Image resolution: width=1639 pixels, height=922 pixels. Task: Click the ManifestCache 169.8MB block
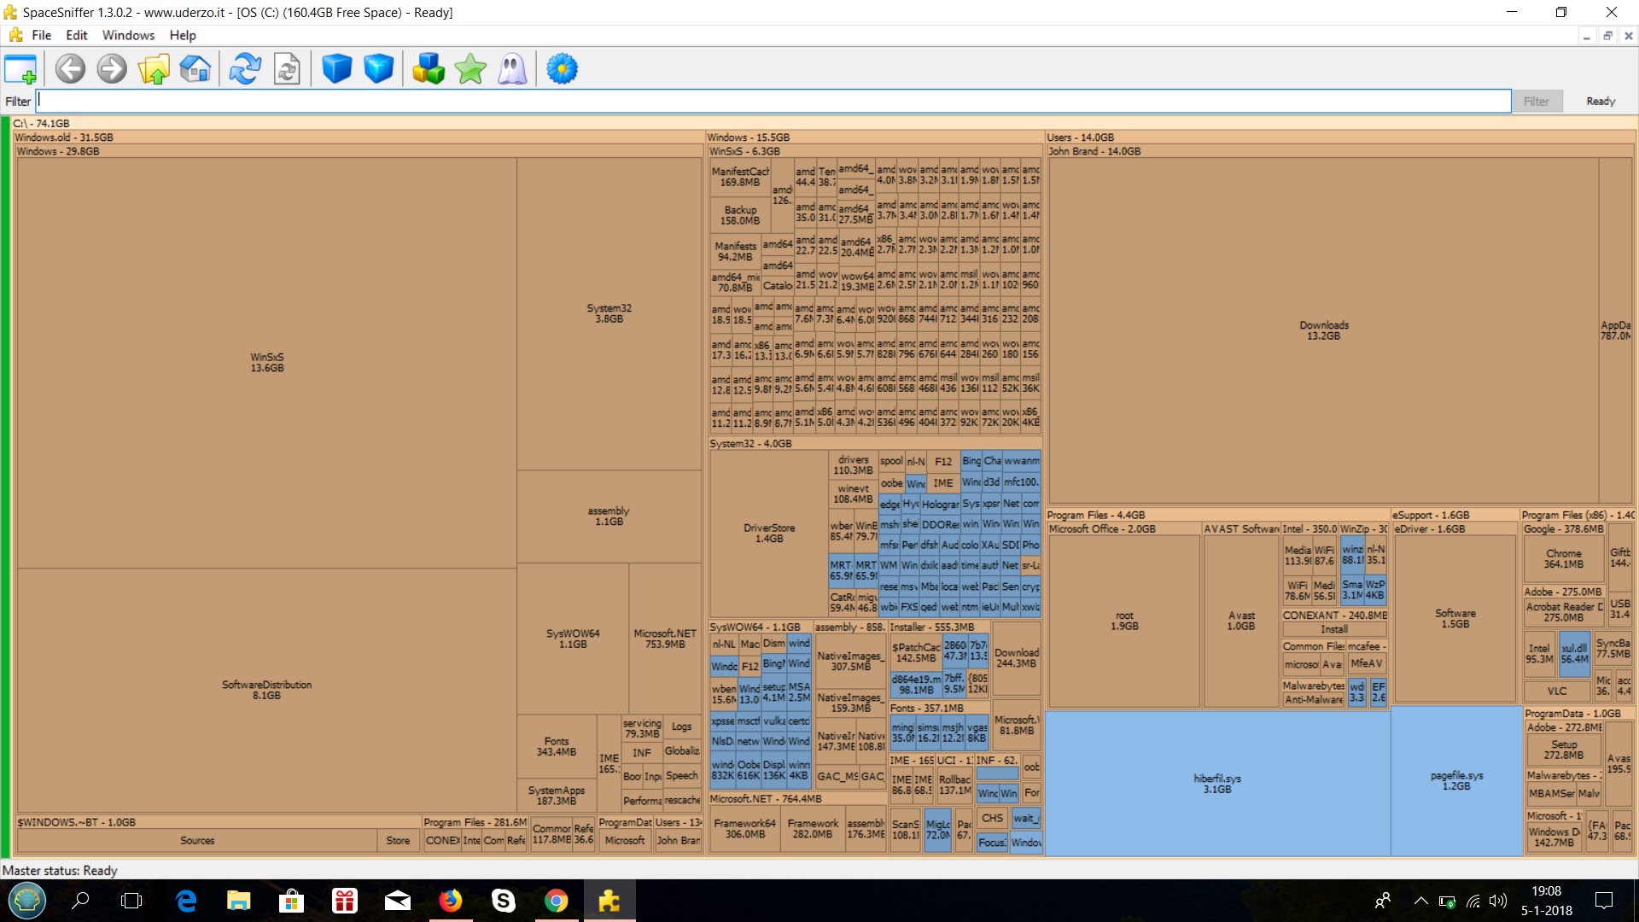pyautogui.click(x=740, y=177)
